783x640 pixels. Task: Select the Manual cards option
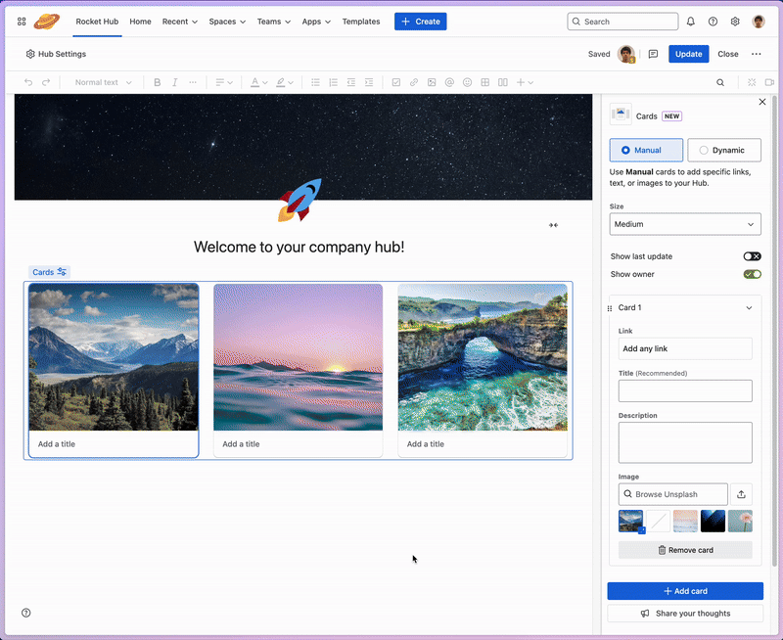tap(646, 151)
